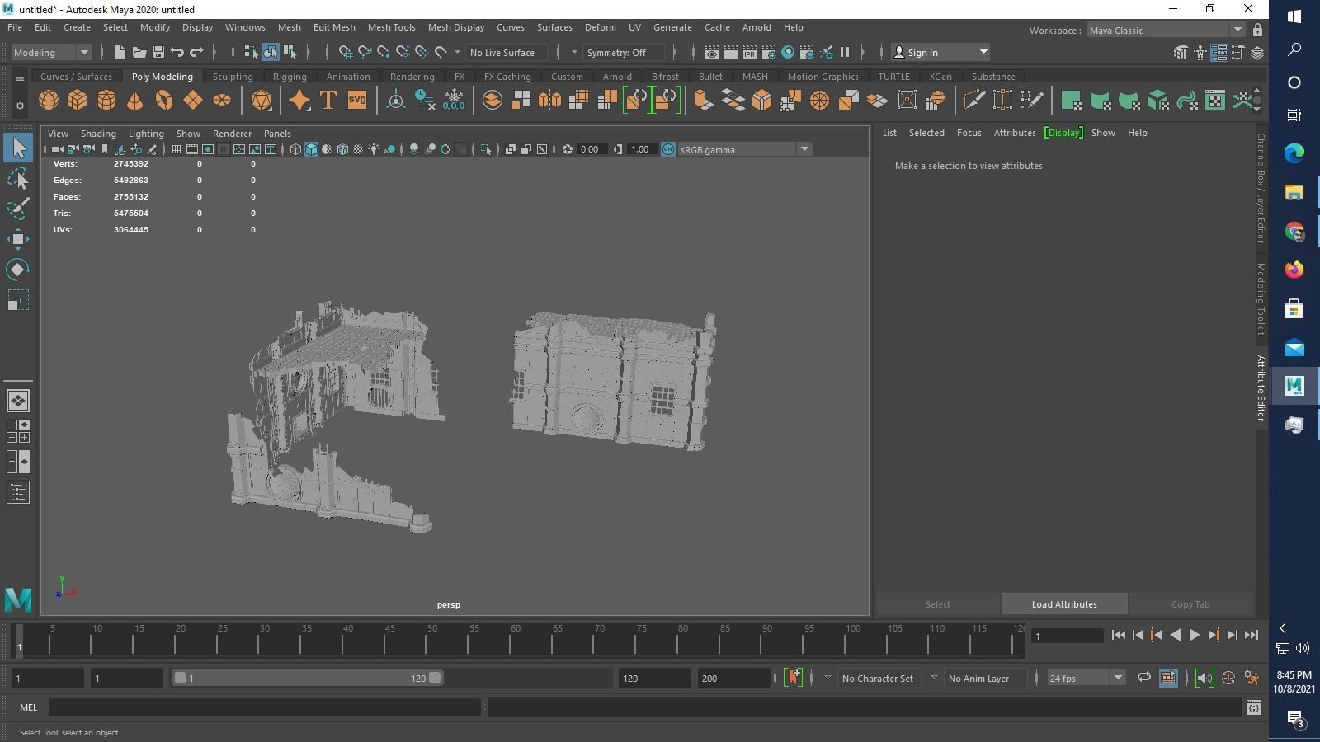Toggle Snap to grids magnet icon
Viewport: 1320px width, 742px height.
pos(346,52)
